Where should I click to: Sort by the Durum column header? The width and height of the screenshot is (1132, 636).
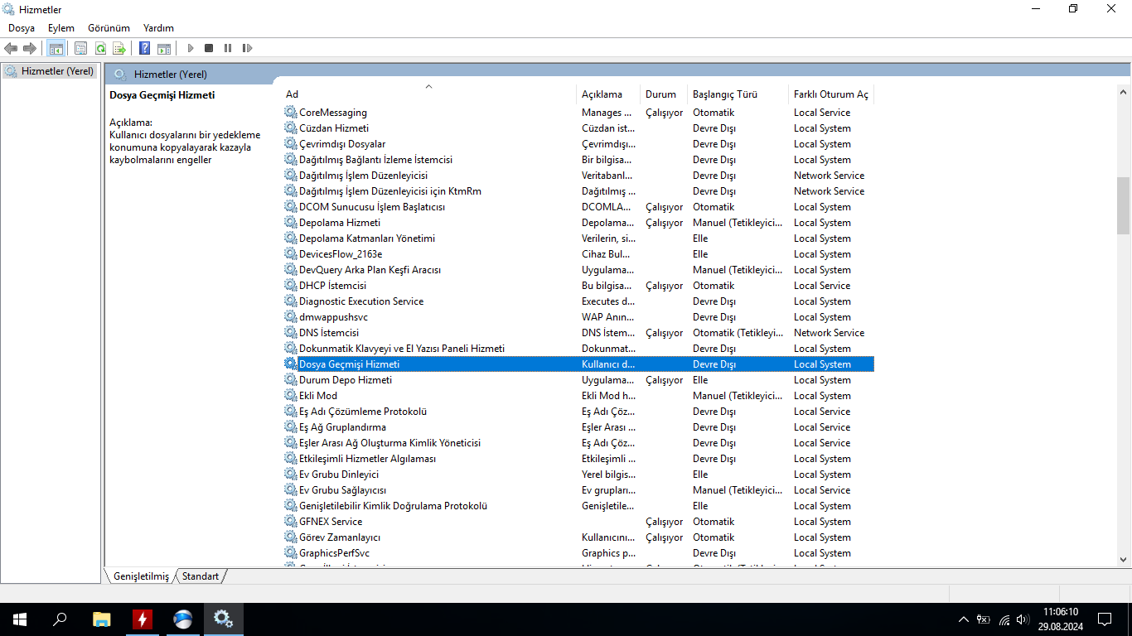664,94
